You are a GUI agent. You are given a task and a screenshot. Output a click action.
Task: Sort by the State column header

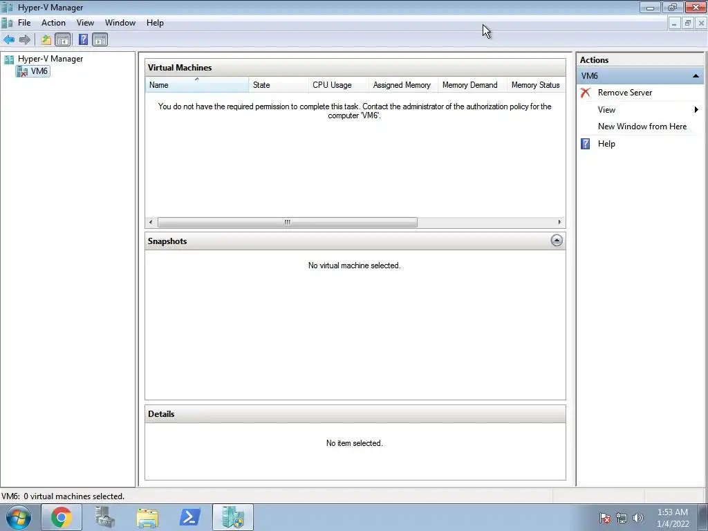coord(278,85)
